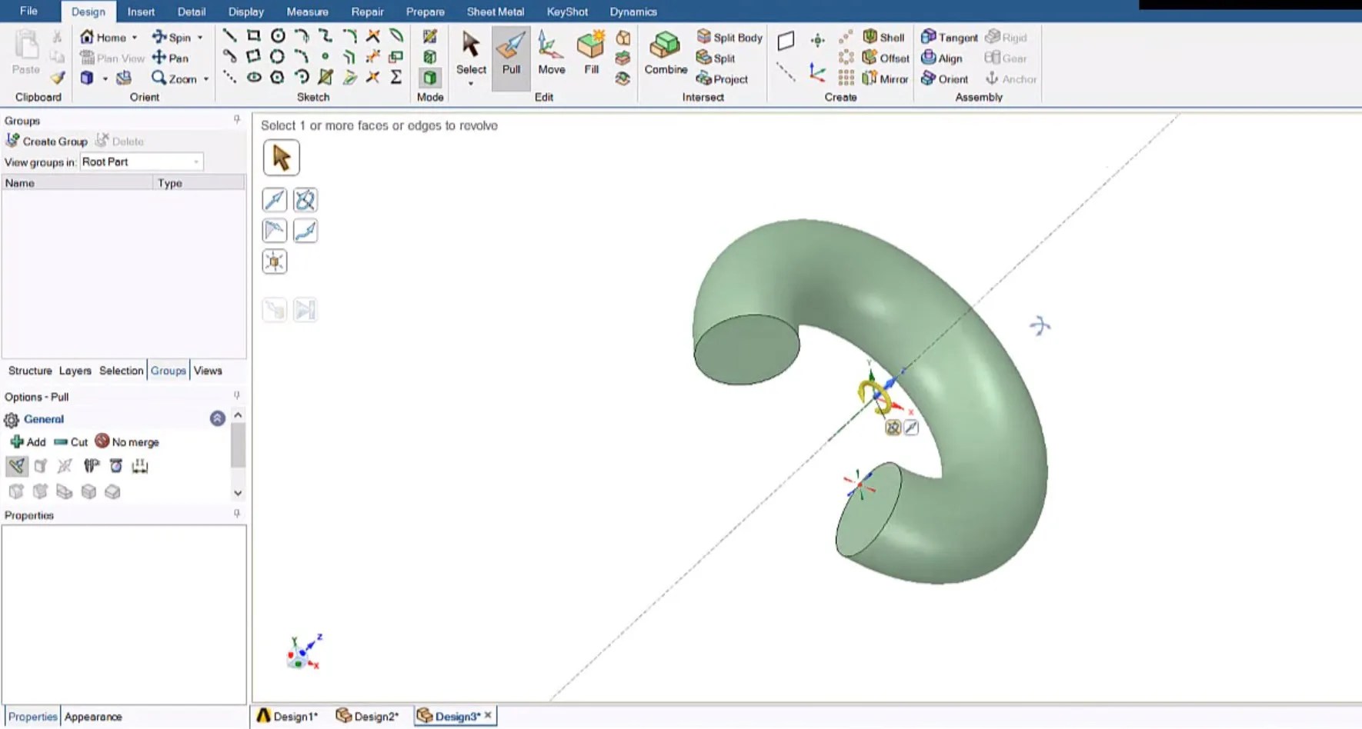Switch to the Sheet Metal ribbon tab
This screenshot has width=1362, height=729.
pyautogui.click(x=496, y=12)
